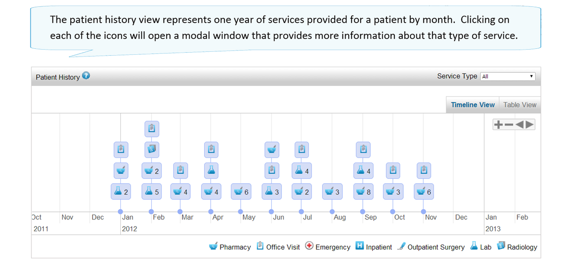Click the July Lab icon showing 4
This screenshot has width=568, height=270.
[299, 170]
